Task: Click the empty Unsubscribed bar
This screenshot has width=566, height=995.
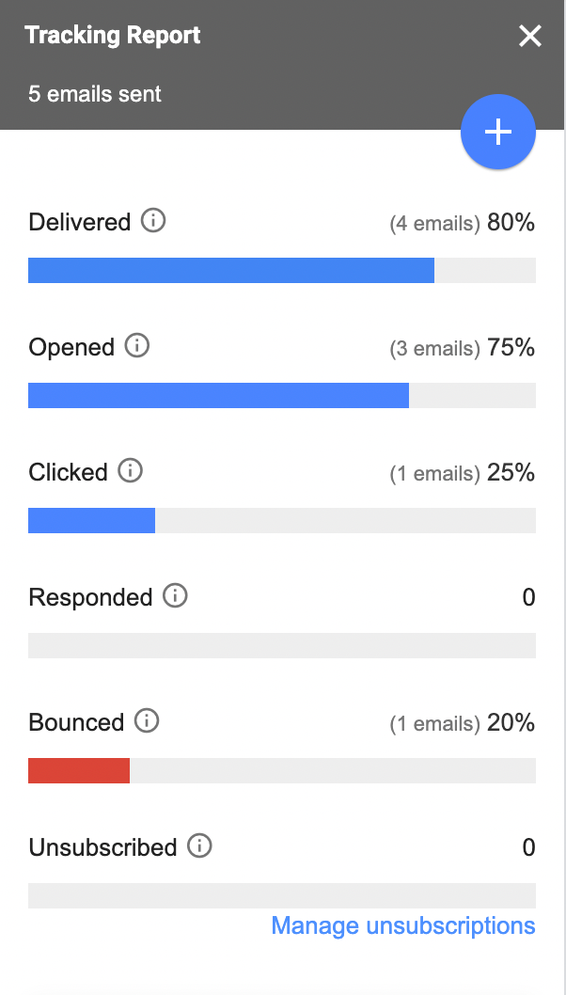Action: coord(282,895)
